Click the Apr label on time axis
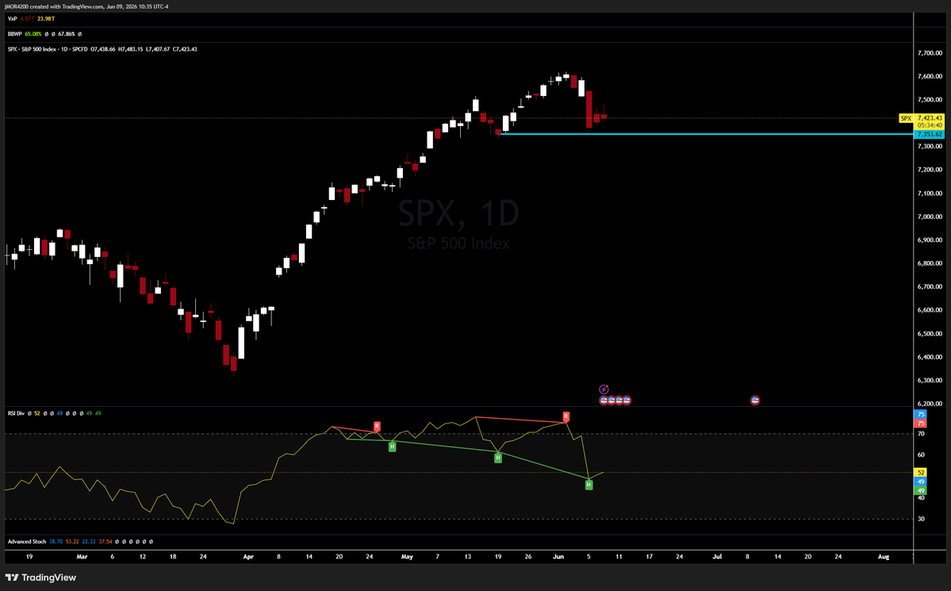Image resolution: width=951 pixels, height=591 pixels. pos(248,556)
